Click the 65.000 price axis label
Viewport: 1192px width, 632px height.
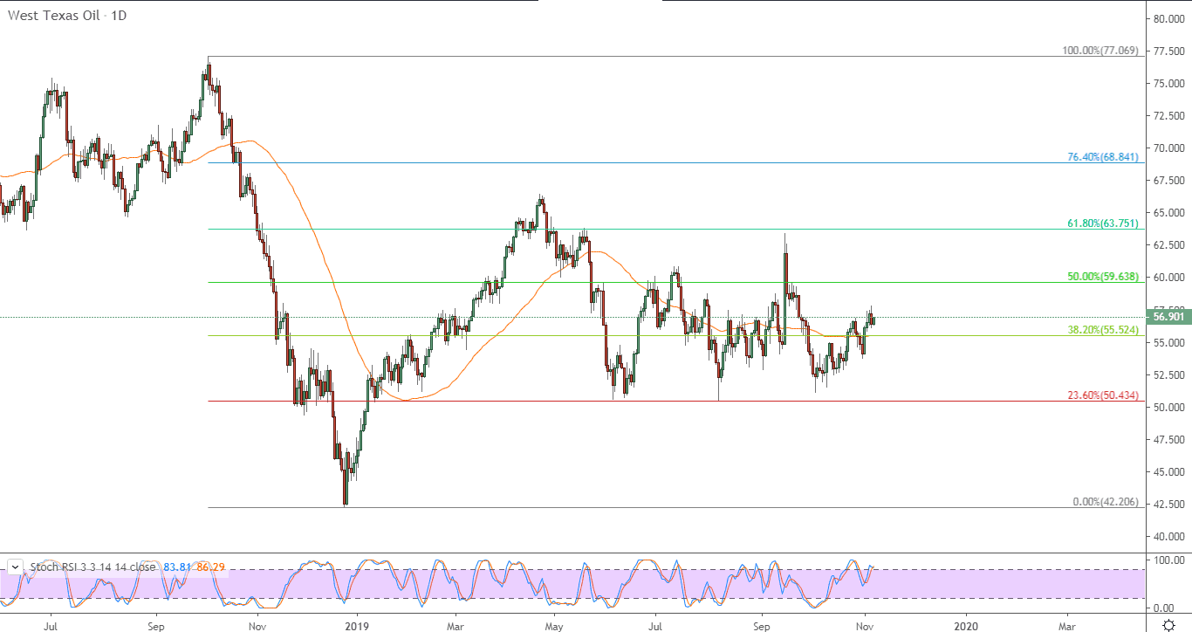coord(1170,212)
